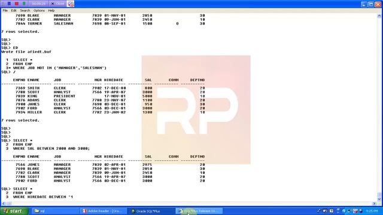383x215 pixels.
Task: Click the JAMES CLERK row
Action: coord(110,104)
